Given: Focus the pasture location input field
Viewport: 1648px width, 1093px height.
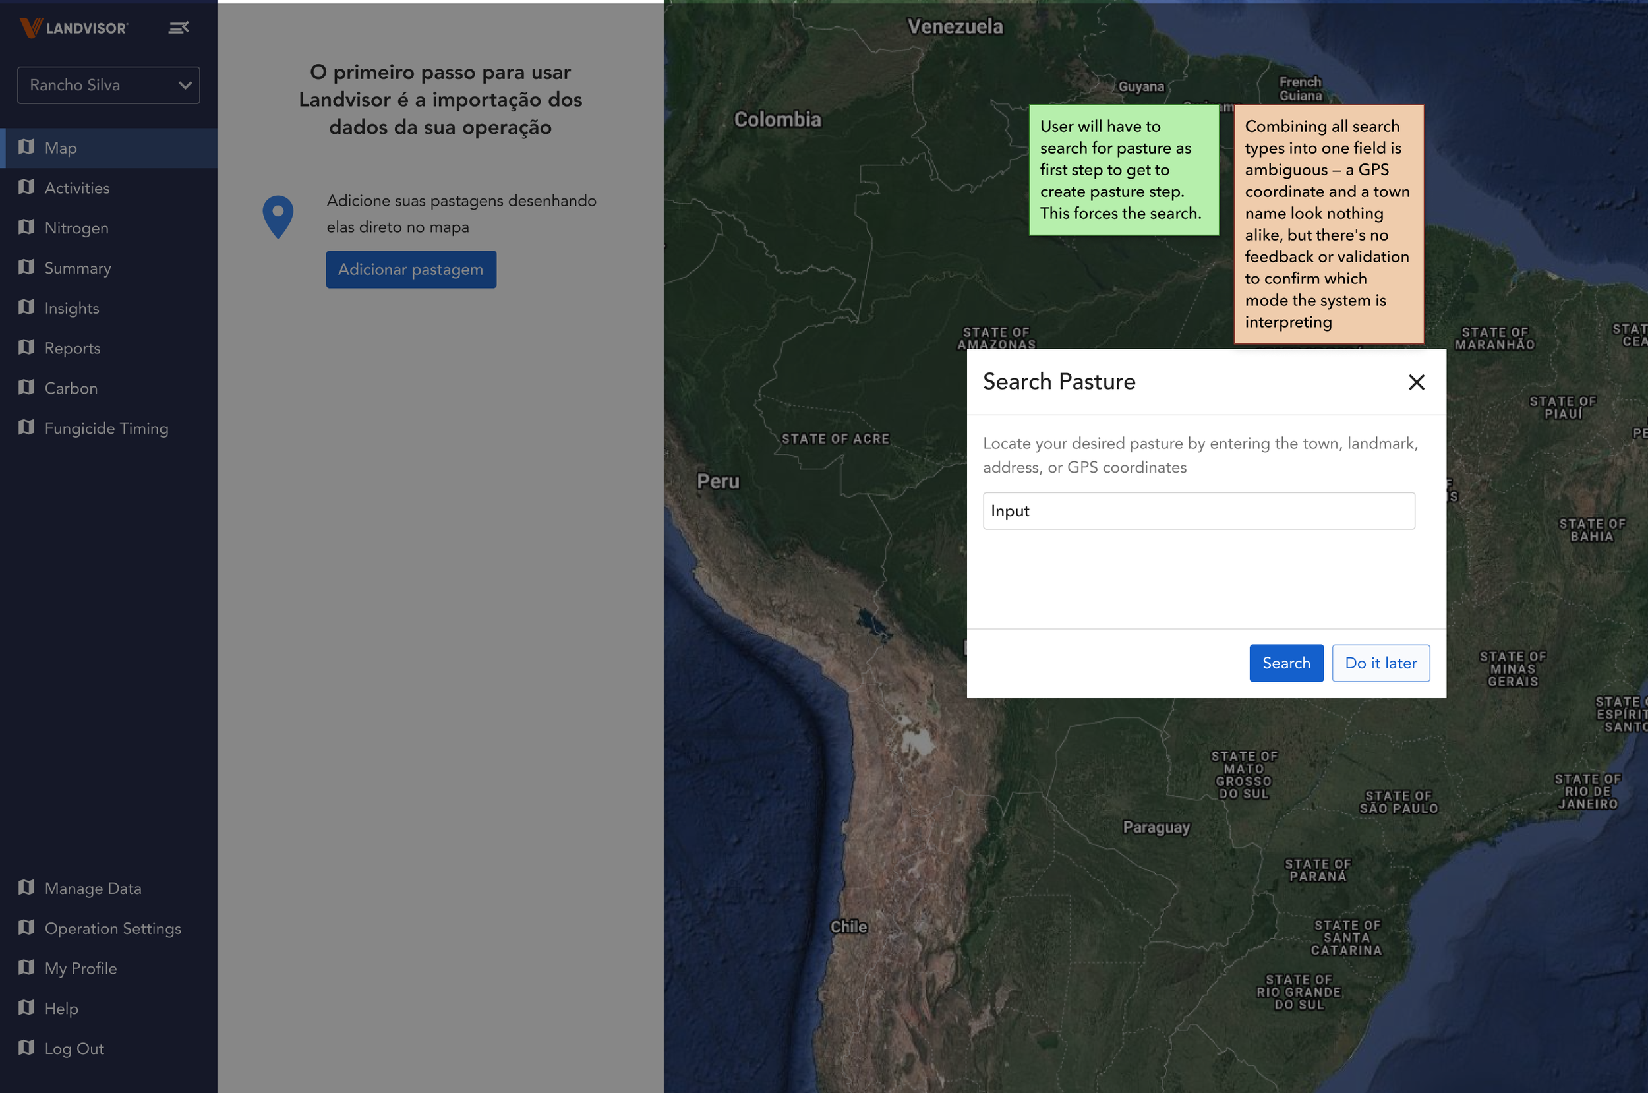Looking at the screenshot, I should coord(1198,511).
